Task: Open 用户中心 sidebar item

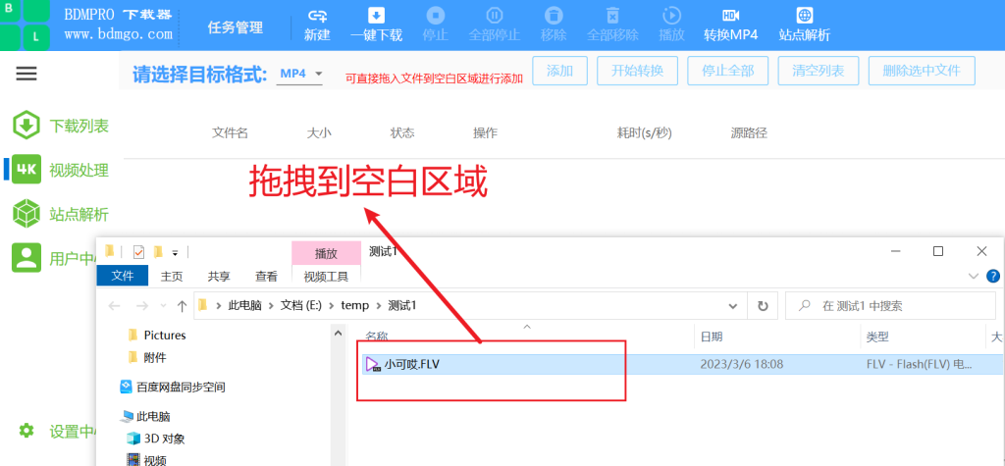Action: 55,258
